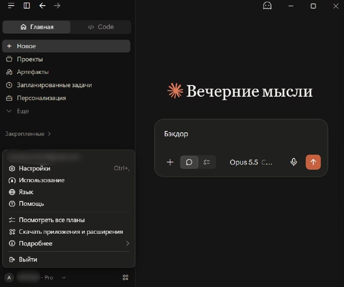
Task: Click Выйти to log out
Action: click(69, 260)
